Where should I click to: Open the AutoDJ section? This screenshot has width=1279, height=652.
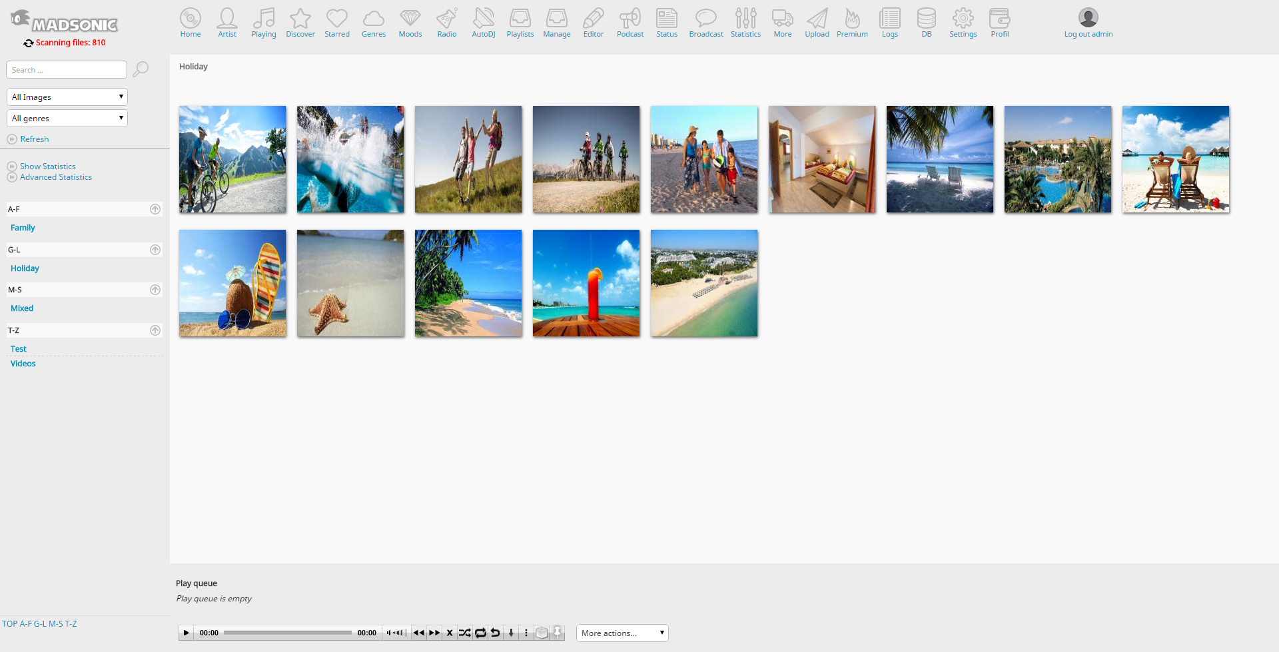(x=483, y=23)
